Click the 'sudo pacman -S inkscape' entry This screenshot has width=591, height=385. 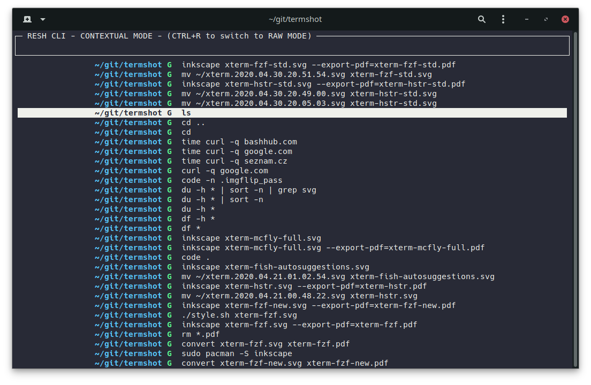pos(237,353)
